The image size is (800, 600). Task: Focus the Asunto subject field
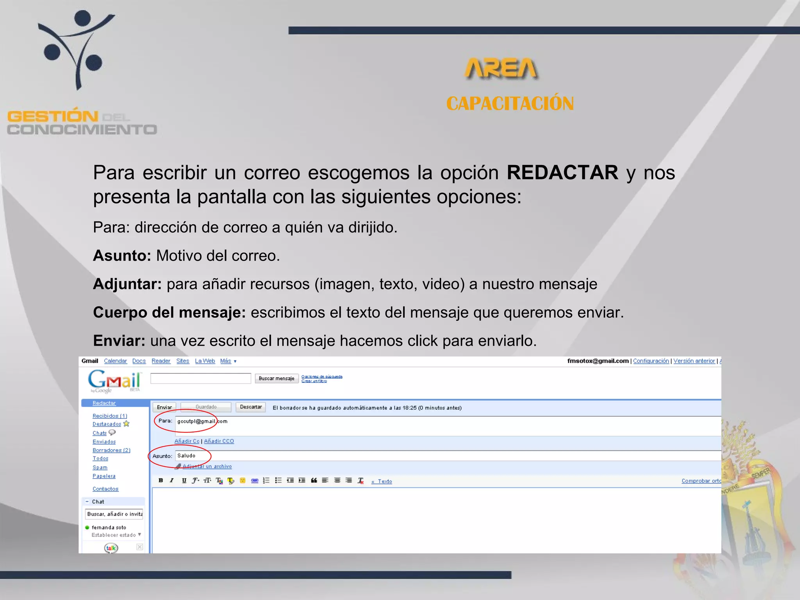[x=448, y=455]
